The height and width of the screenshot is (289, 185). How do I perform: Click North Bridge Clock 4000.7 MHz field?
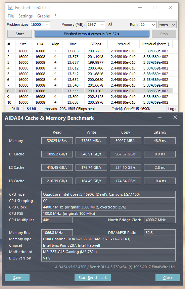click(160, 220)
